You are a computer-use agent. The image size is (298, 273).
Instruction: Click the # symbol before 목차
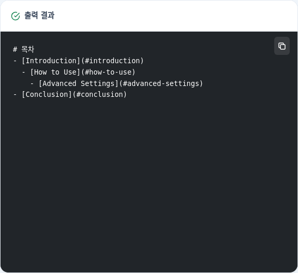point(15,49)
